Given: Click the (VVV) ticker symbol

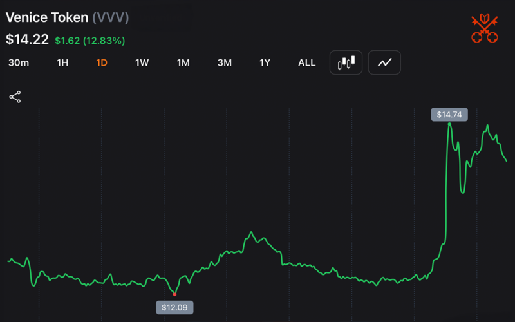Looking at the screenshot, I should click(x=110, y=17).
